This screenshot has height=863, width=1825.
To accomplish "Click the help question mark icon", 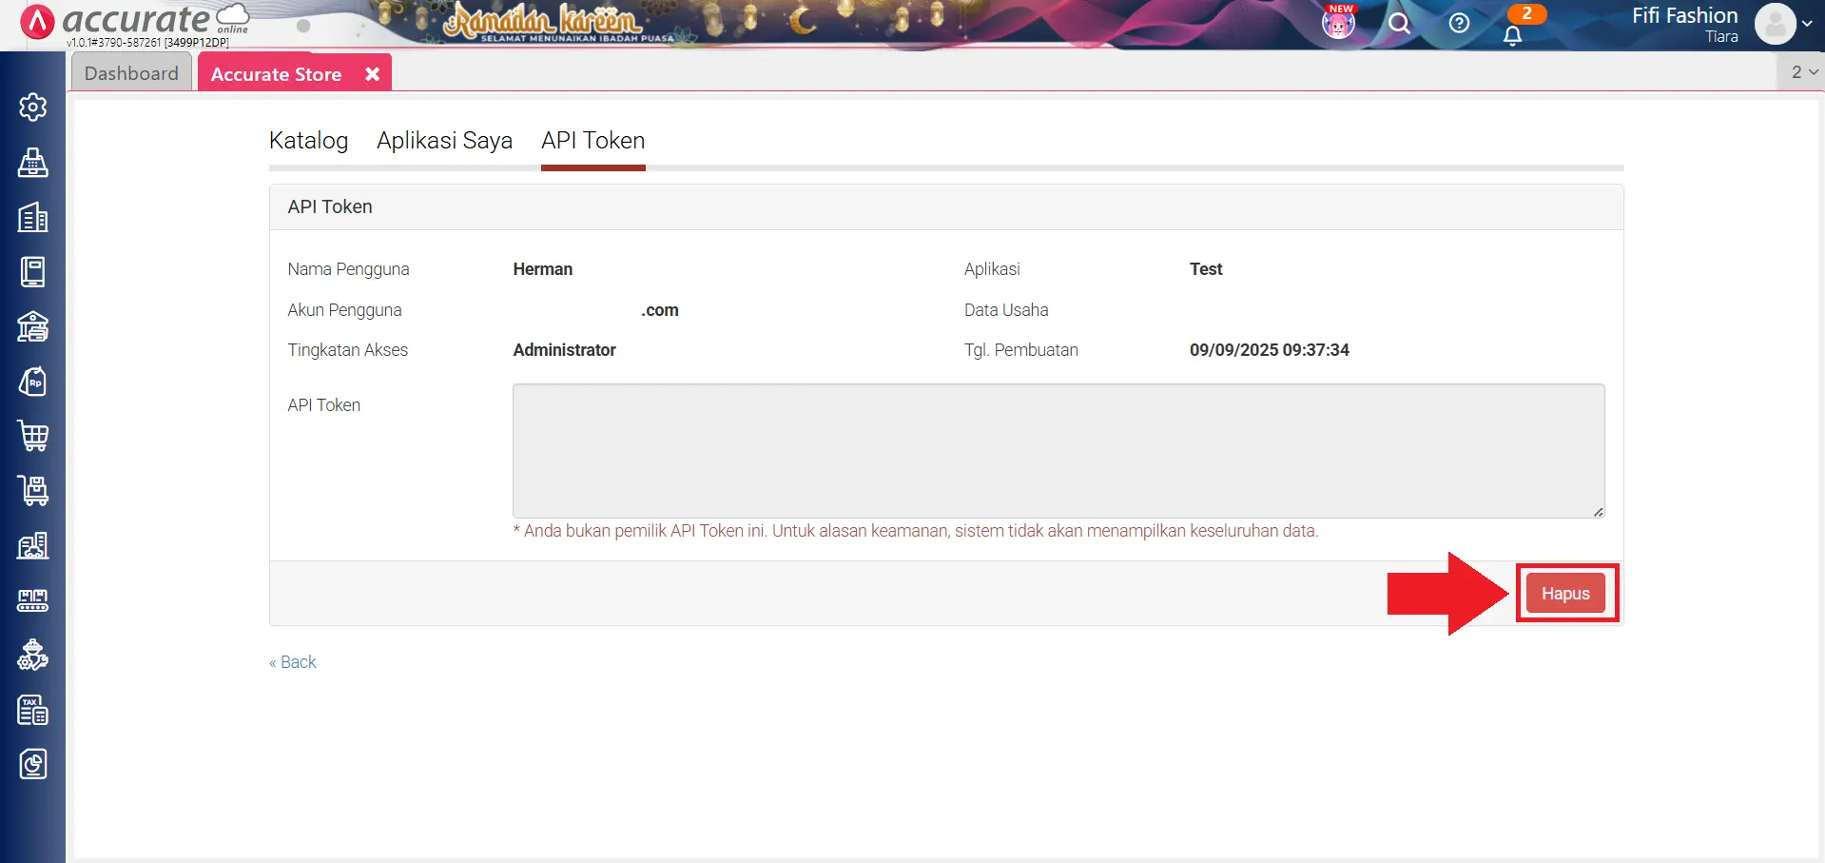I will (x=1458, y=24).
